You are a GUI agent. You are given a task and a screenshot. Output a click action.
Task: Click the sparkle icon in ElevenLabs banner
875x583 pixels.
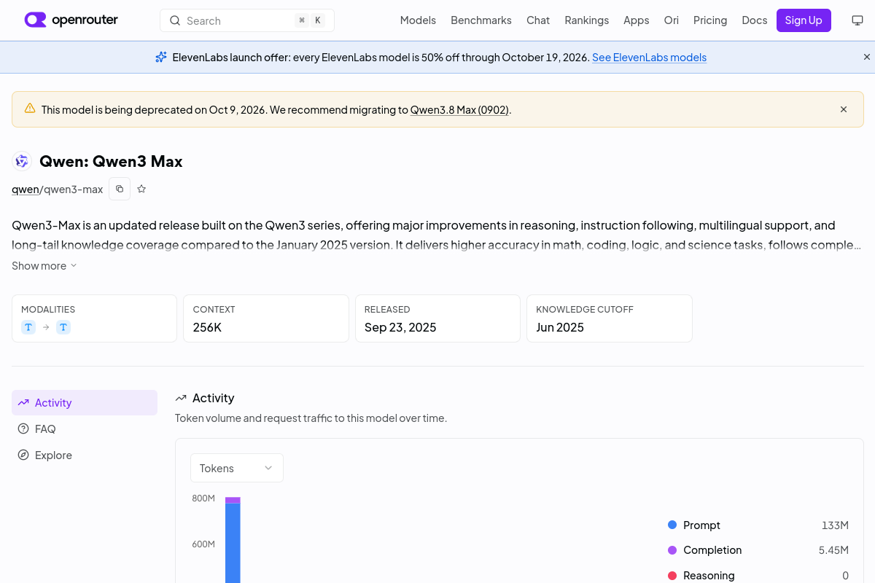(x=161, y=57)
